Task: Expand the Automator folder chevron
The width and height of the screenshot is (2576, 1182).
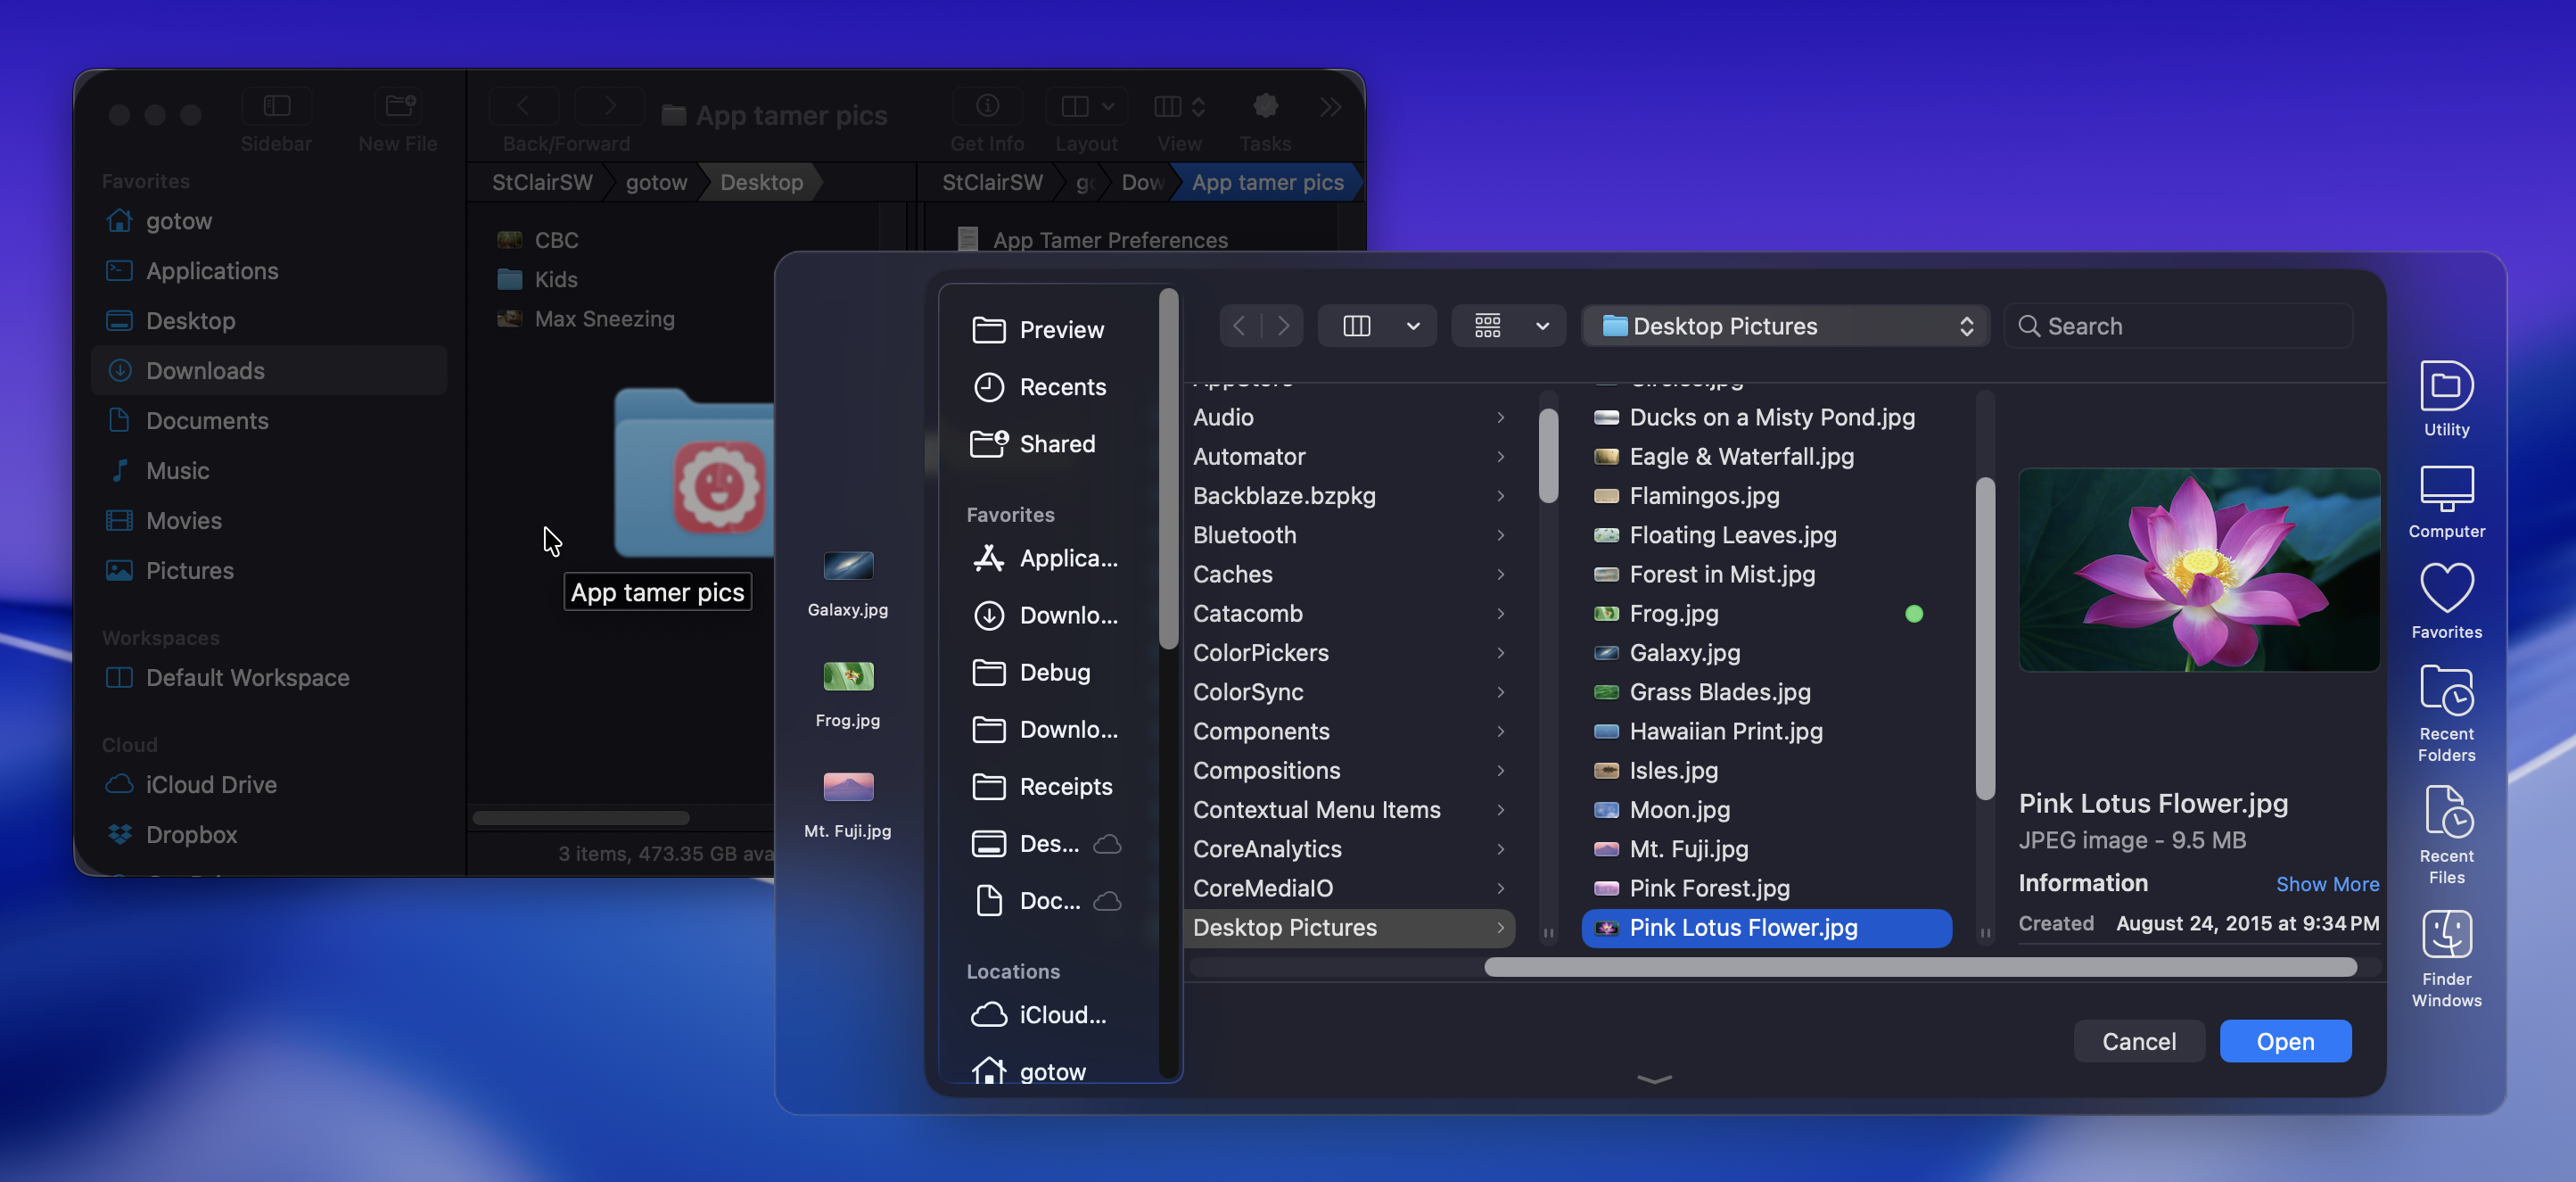Action: point(1501,457)
